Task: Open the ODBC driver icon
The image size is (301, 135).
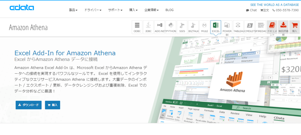Action: (x=137, y=27)
